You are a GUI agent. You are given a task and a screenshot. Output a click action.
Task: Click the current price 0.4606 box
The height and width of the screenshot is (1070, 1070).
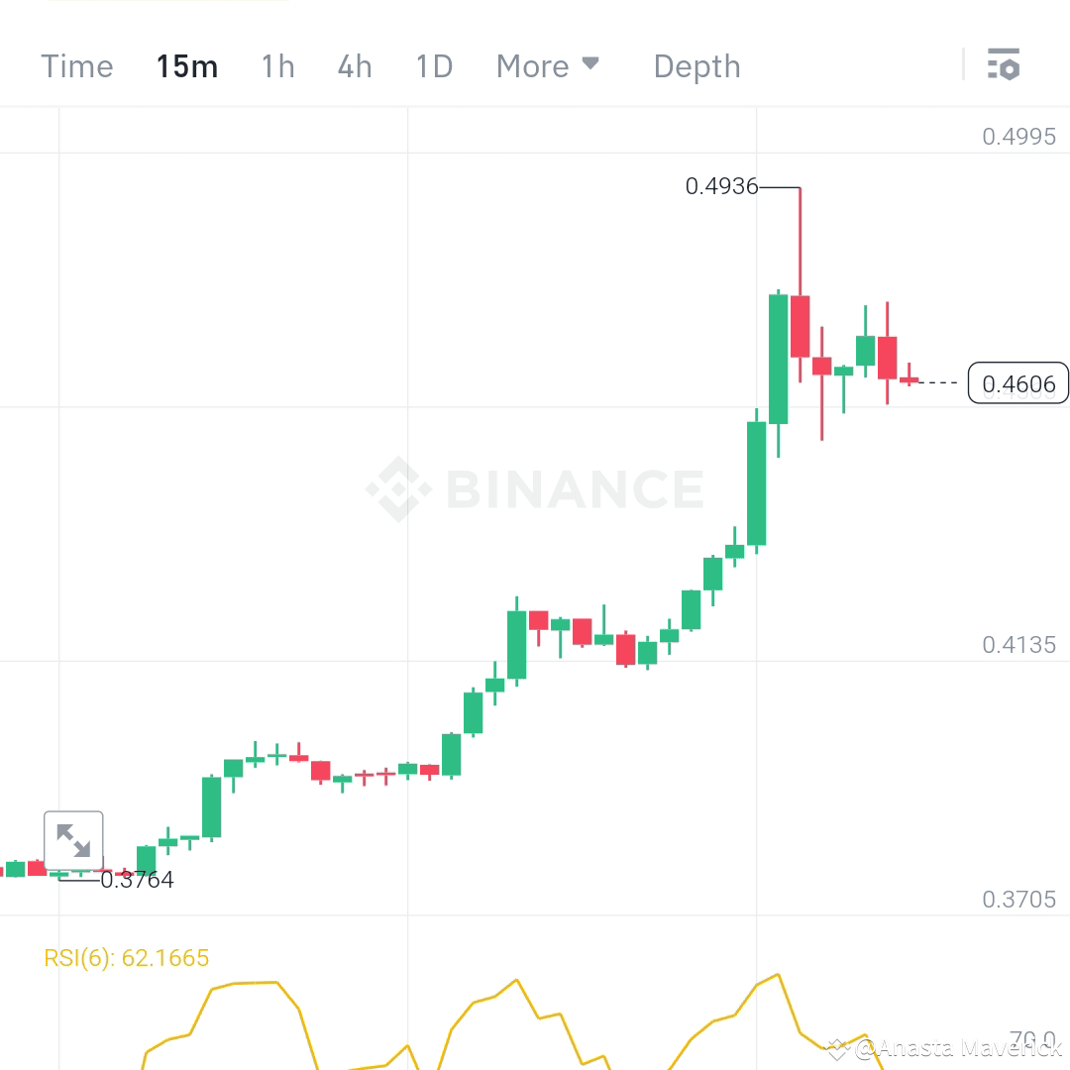(1018, 382)
